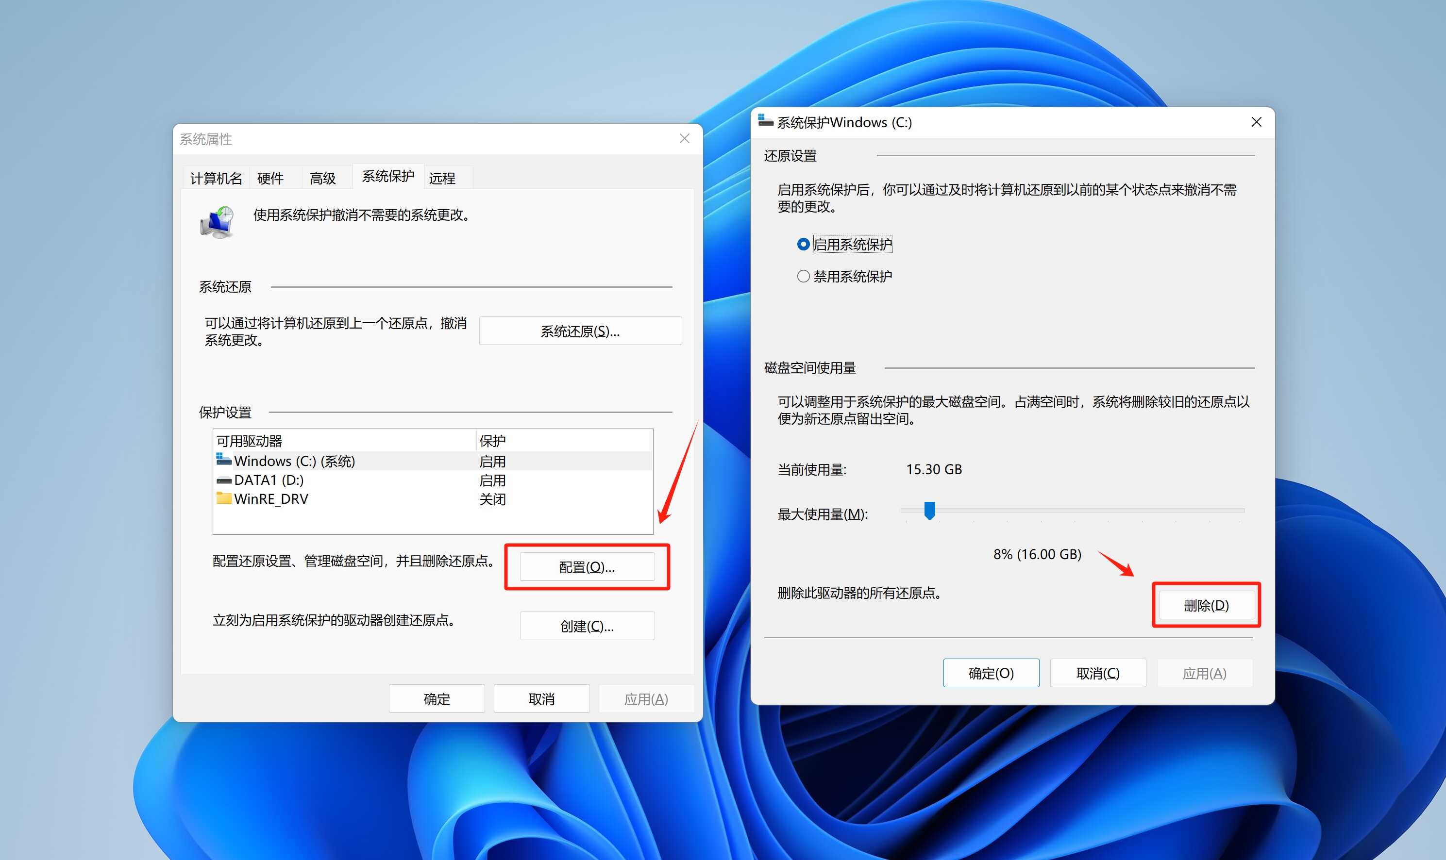Click 删除(D) to delete restore points

(x=1207, y=605)
